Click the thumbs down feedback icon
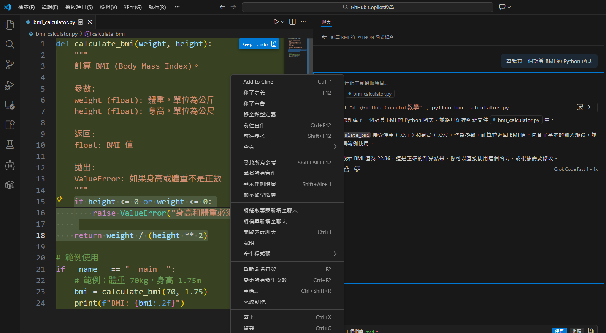This screenshot has width=606, height=333. click(357, 169)
